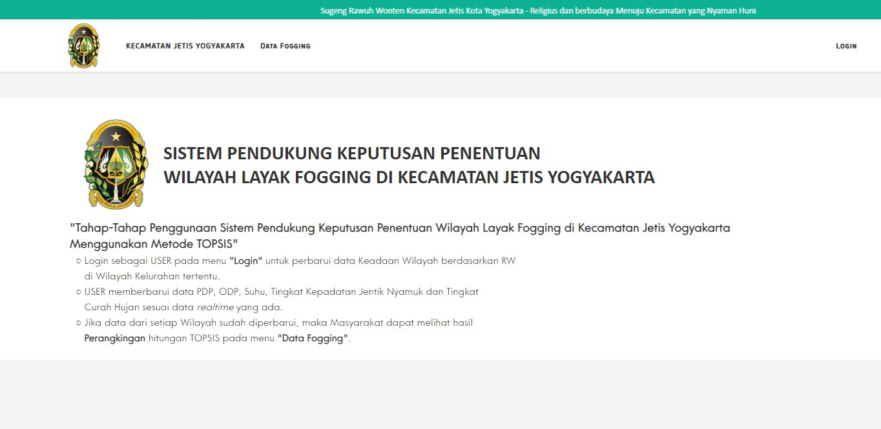Click heading line Wilayah Layak Fogging

(409, 177)
